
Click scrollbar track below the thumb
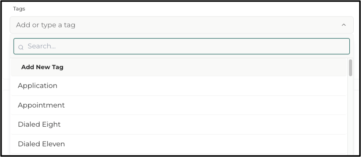tap(350, 115)
